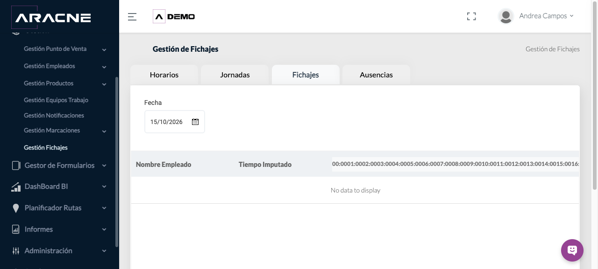
Task: Click the Gestión de Fichajes breadcrumb
Action: pos(553,49)
